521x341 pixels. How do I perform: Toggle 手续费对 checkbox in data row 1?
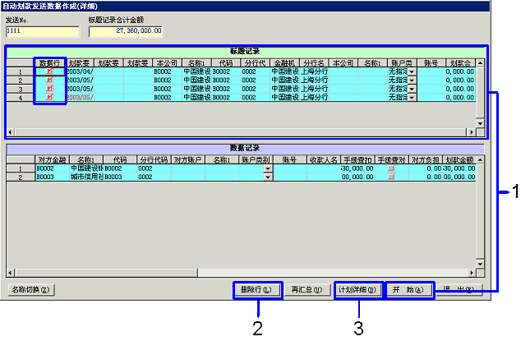pos(390,168)
